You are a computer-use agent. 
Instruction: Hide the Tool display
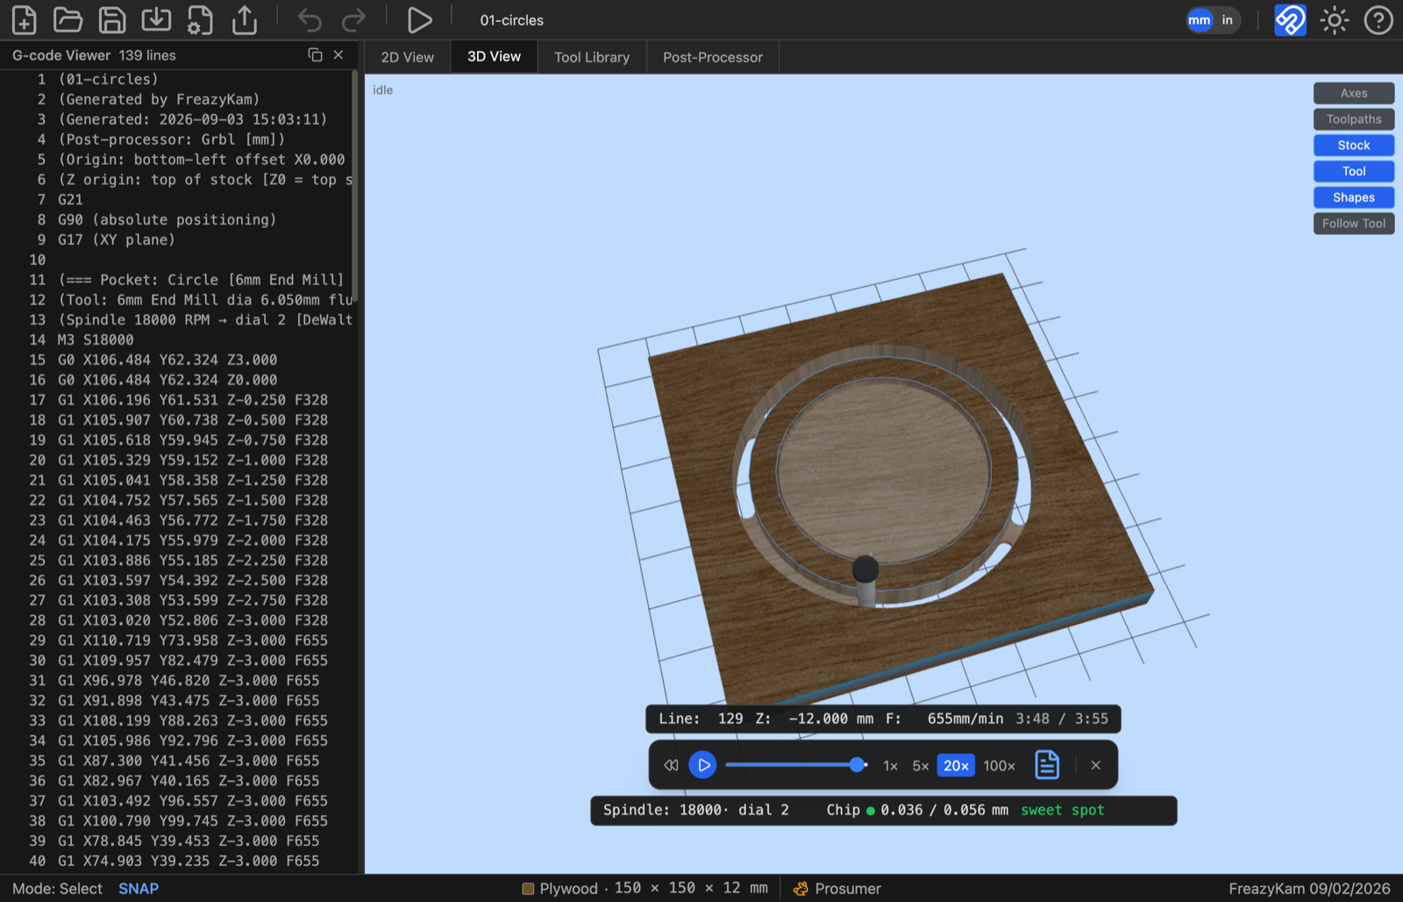[x=1354, y=171]
